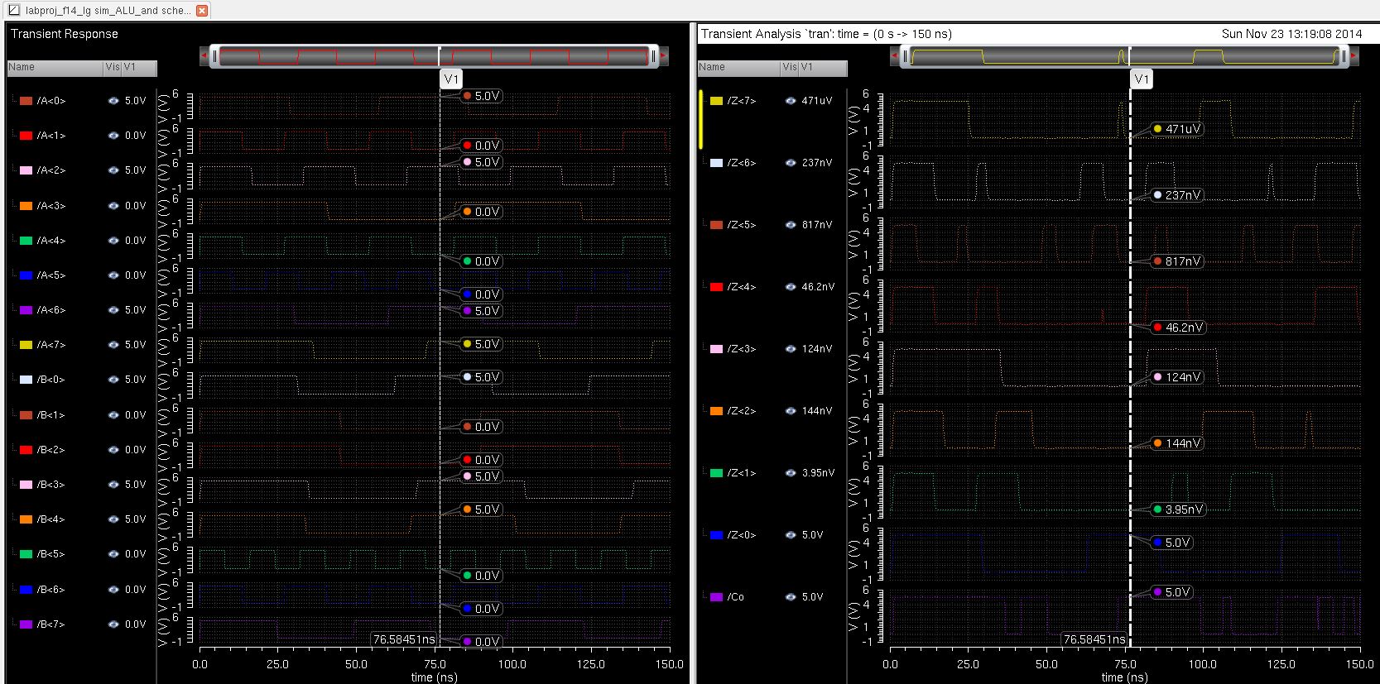Click the /A<1> red color swatch
The height and width of the screenshot is (684, 1380).
click(26, 136)
